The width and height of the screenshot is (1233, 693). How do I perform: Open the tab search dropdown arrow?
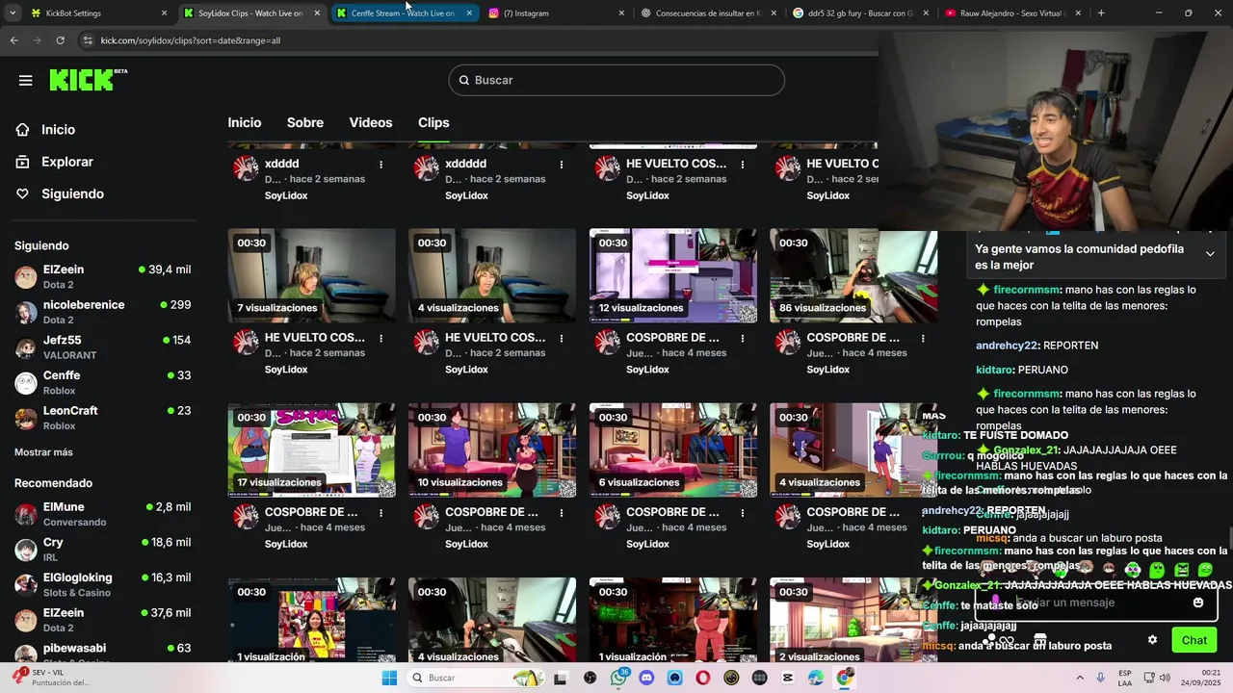point(12,13)
